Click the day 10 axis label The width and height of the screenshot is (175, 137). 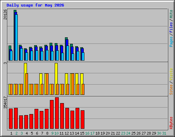(56, 133)
